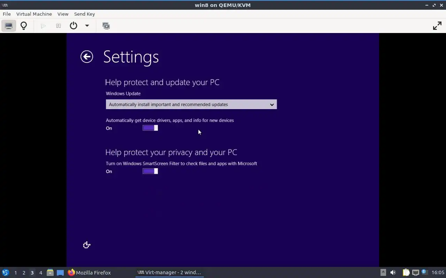Switch to Mozilla Firefox taskbar entry
Screen dimensions: 446x278
pos(90,272)
